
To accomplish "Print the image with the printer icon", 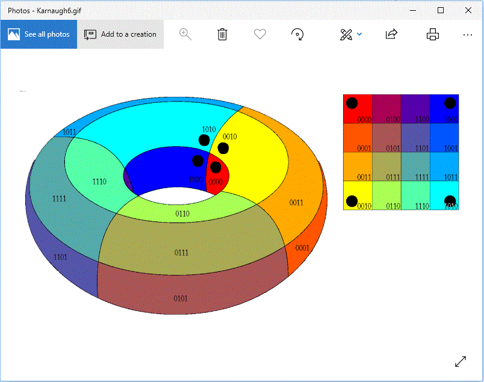I will click(433, 34).
